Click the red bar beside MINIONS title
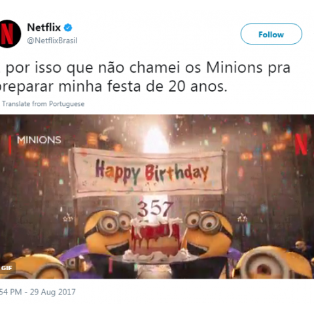Viewport: 314px width, 314px height. 10,145
